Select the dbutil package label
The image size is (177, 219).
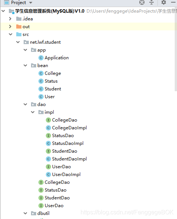[43, 213]
